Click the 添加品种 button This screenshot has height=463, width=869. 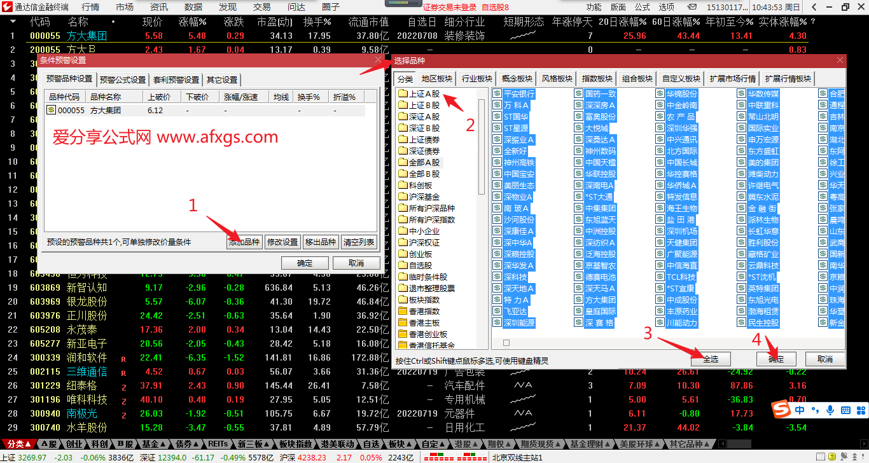(244, 242)
